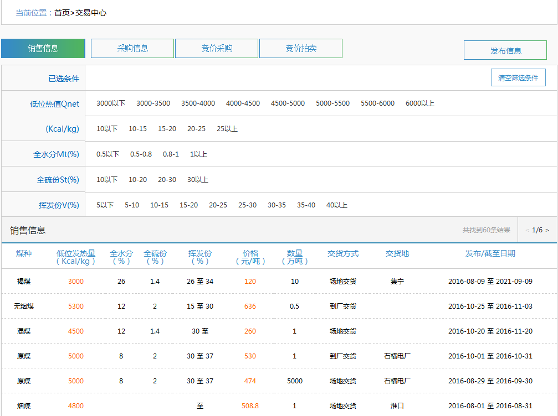
Task: Select 30以上 sulfur filter option
Action: (x=198, y=180)
